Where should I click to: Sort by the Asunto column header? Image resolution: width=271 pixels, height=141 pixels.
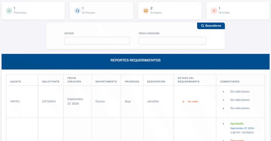16,82
